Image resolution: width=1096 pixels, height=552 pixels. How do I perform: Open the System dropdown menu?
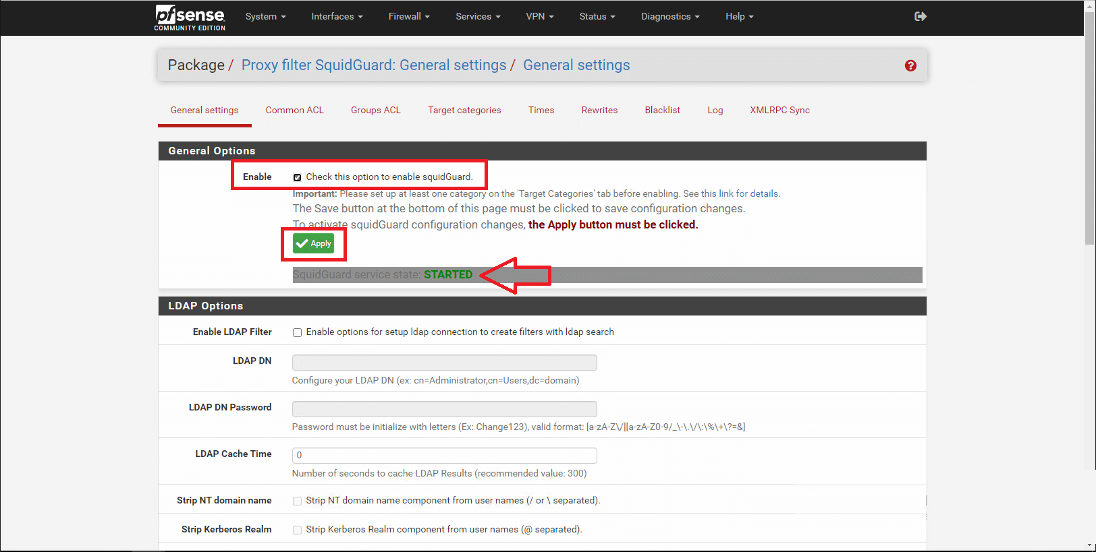(x=265, y=16)
